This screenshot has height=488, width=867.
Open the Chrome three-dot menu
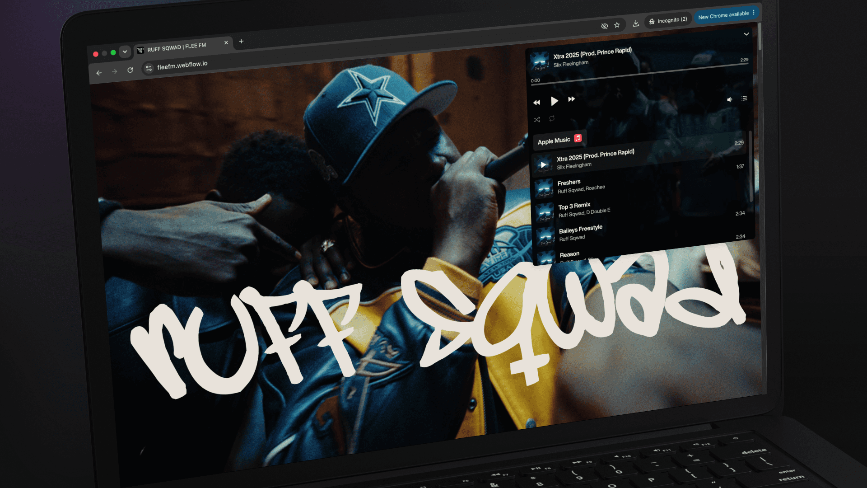tap(754, 13)
